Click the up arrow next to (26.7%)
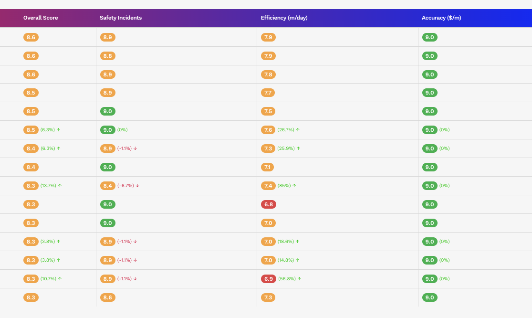 (x=298, y=130)
